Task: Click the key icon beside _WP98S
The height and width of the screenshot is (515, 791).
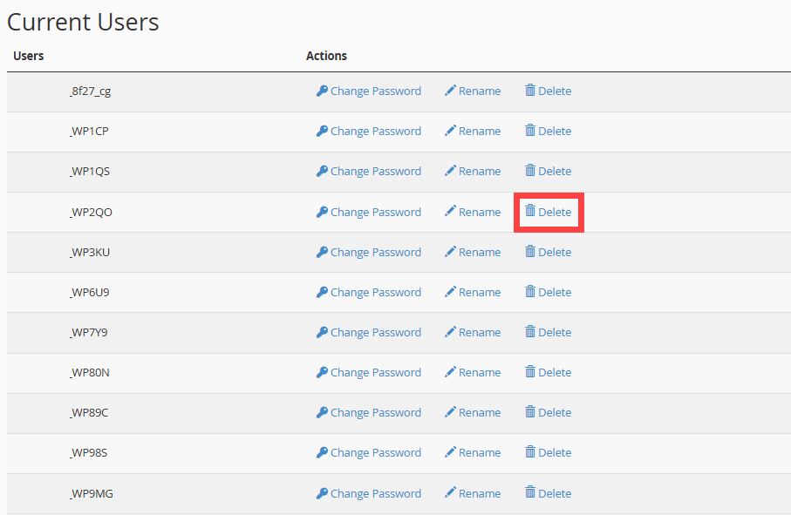Action: [x=322, y=452]
